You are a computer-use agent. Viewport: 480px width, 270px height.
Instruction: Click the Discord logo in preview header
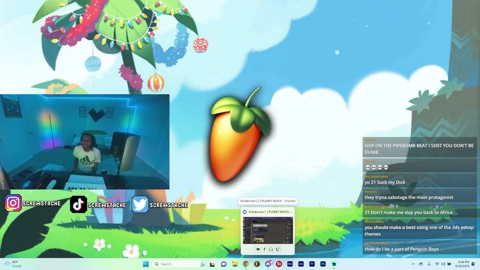[x=245, y=212]
